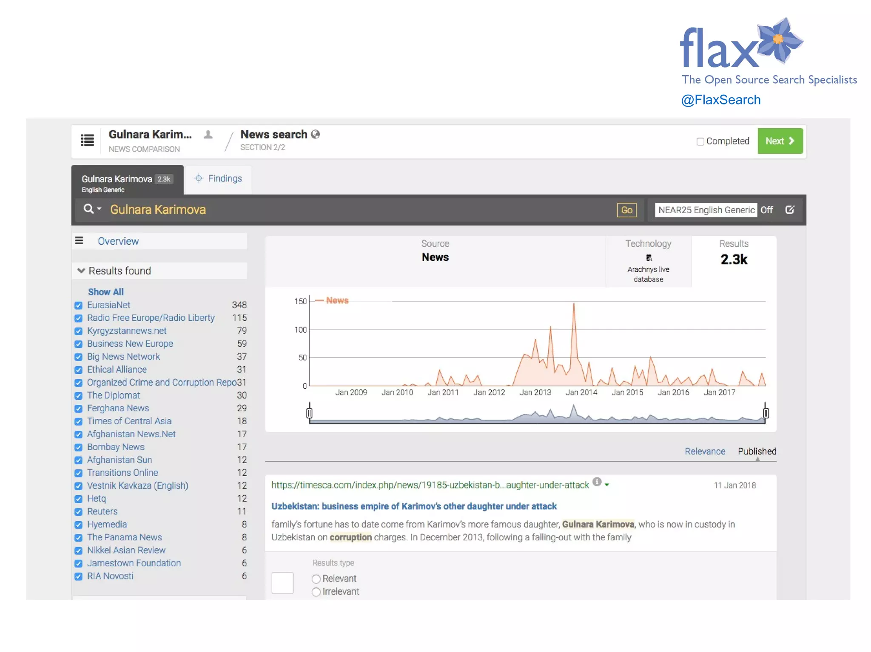Click the hamburger icon beside Overview
Viewport: 871px width, 652px height.
[79, 240]
